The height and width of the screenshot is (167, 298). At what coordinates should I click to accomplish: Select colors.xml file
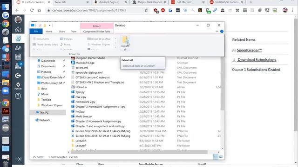click(x=82, y=68)
